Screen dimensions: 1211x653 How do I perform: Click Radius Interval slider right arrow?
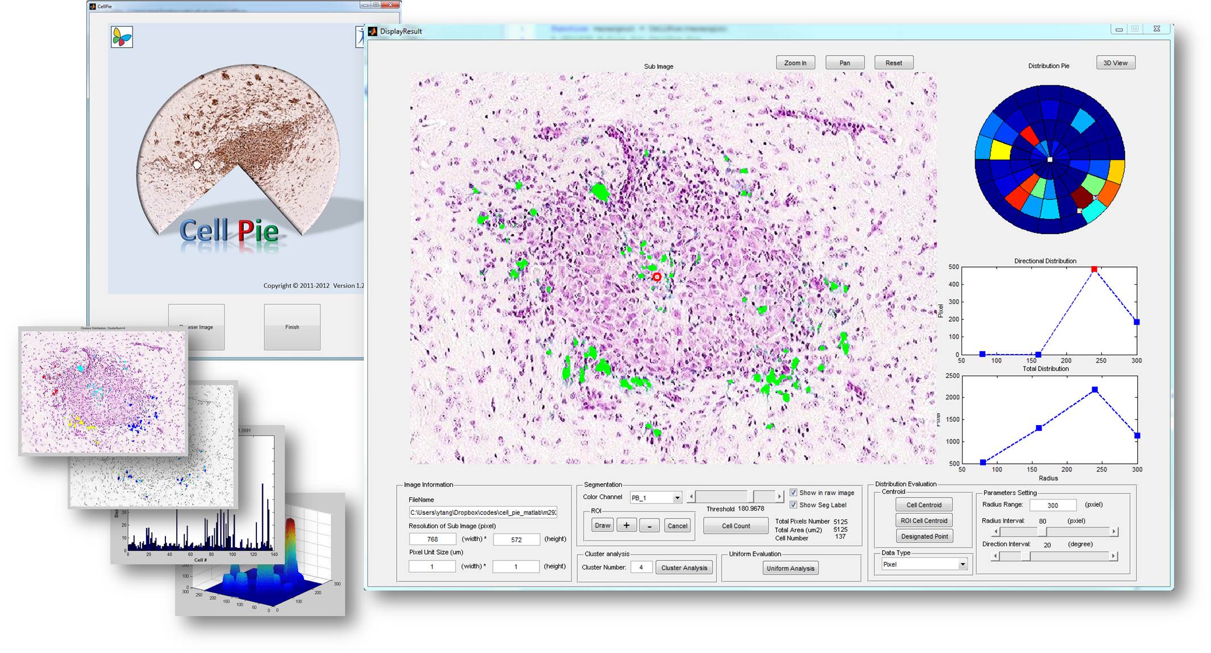[1114, 531]
